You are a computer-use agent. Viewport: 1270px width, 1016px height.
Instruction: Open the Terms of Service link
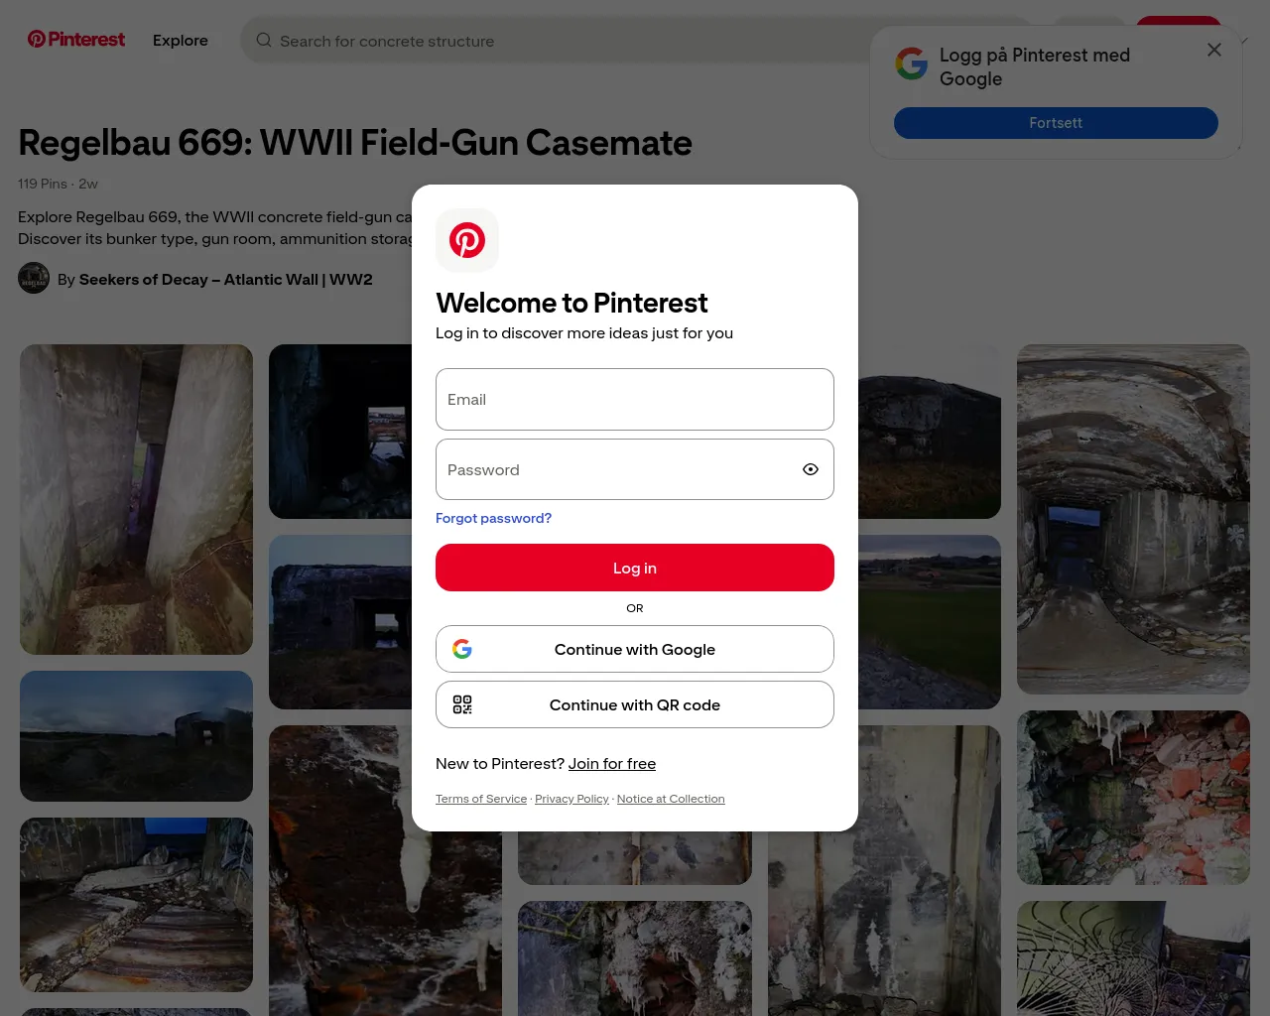point(481,799)
